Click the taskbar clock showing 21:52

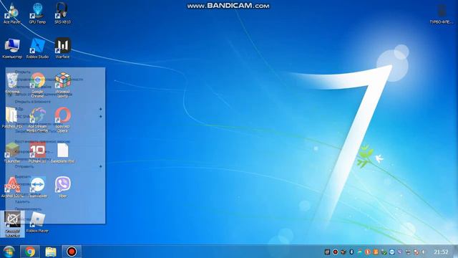441,252
